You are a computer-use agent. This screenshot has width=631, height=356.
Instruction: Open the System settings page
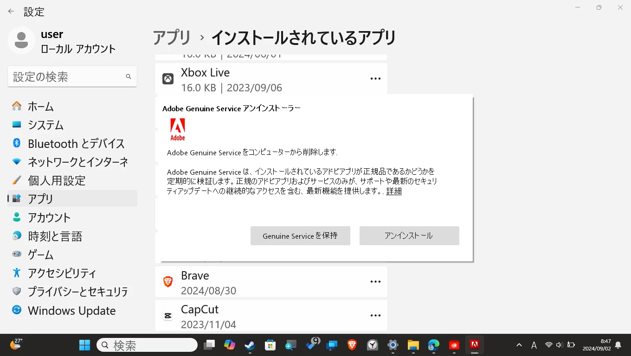72,125
